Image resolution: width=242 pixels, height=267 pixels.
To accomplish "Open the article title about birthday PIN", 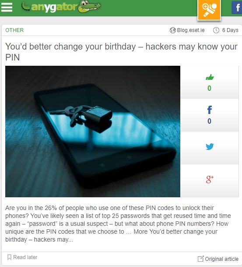I will coord(121,52).
